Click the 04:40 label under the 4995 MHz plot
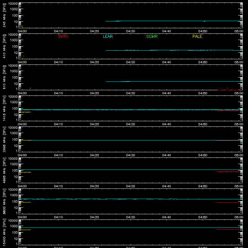Screen dimensions: 248x248 [166, 186]
